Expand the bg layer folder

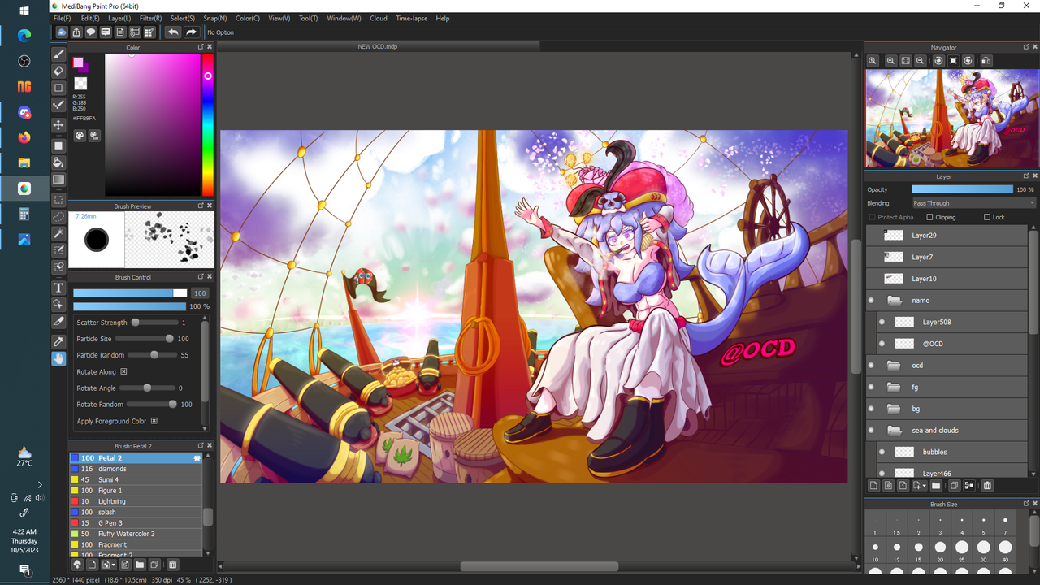tap(895, 409)
